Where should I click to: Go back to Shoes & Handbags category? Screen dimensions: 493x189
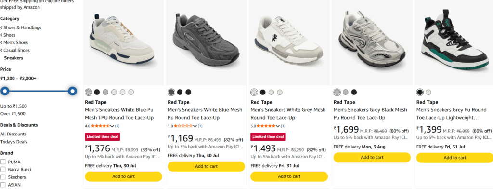point(22,27)
